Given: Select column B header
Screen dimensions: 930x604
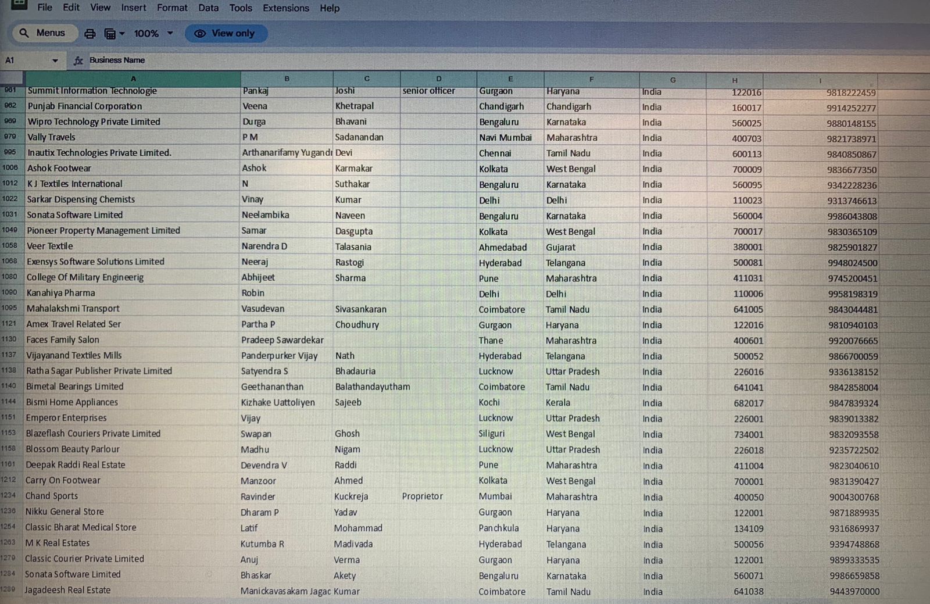Looking at the screenshot, I should coord(287,78).
